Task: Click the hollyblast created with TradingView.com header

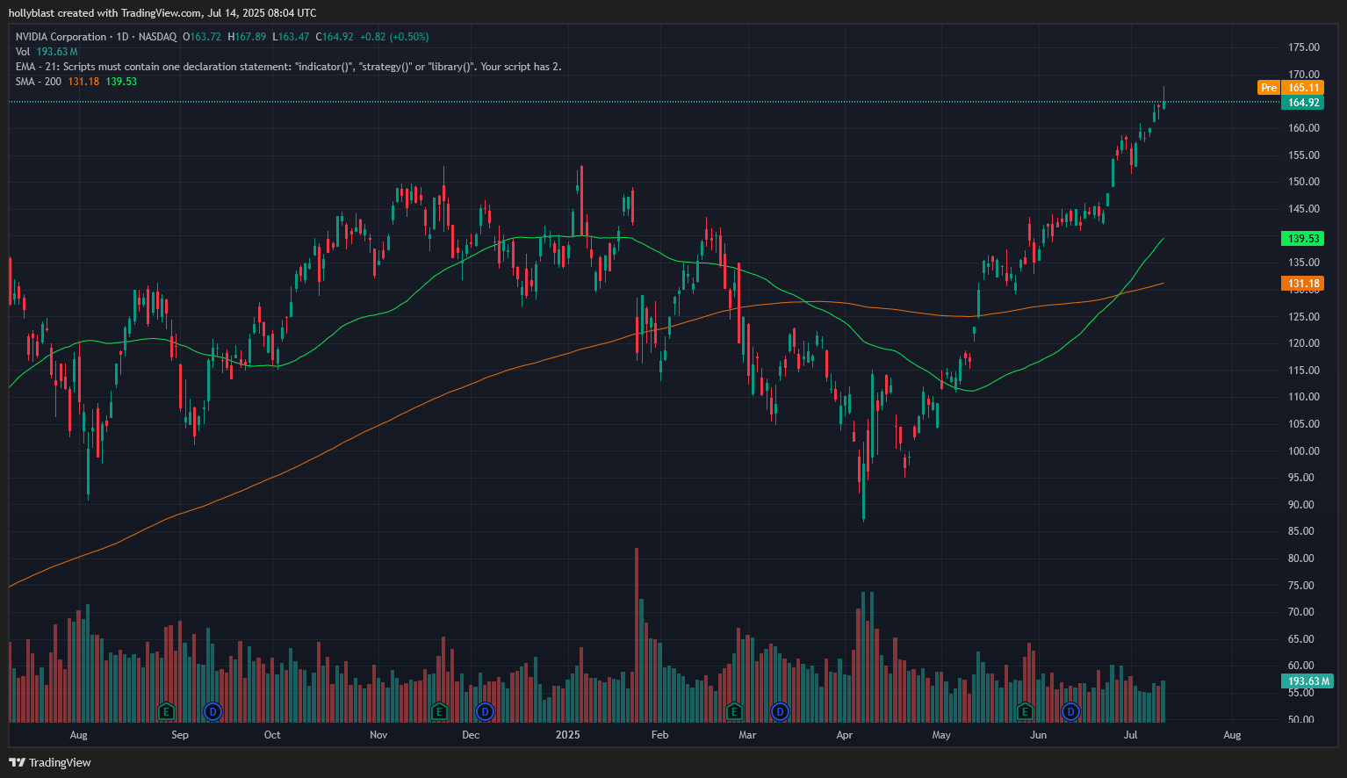Action: pyautogui.click(x=162, y=13)
